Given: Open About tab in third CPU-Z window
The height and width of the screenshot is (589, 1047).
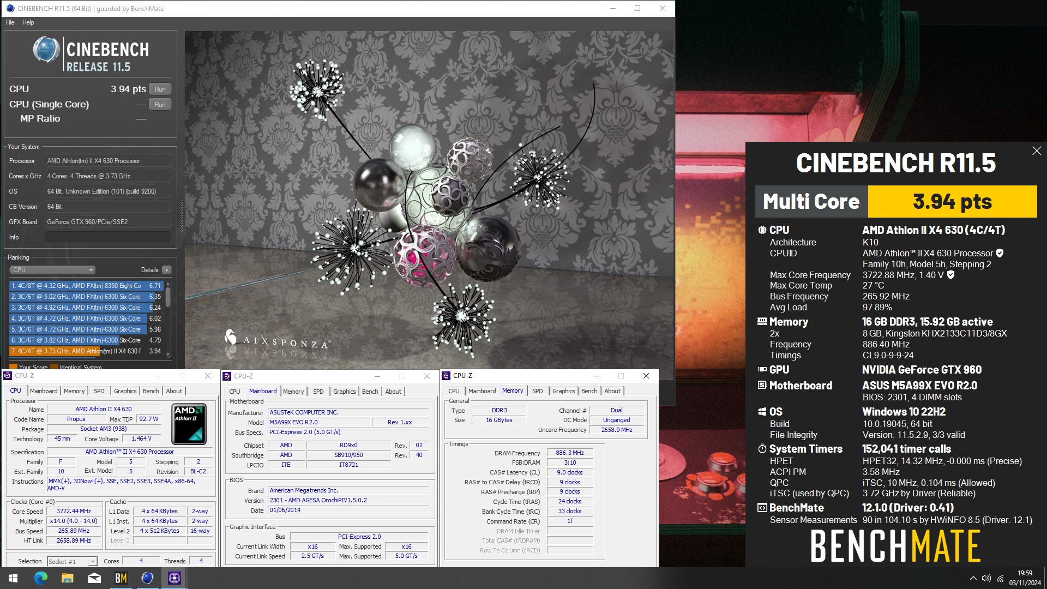Looking at the screenshot, I should [x=612, y=391].
